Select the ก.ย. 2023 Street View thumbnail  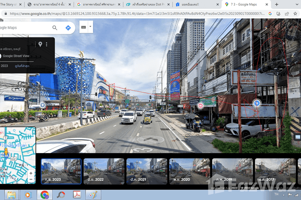pyautogui.click(x=61, y=171)
